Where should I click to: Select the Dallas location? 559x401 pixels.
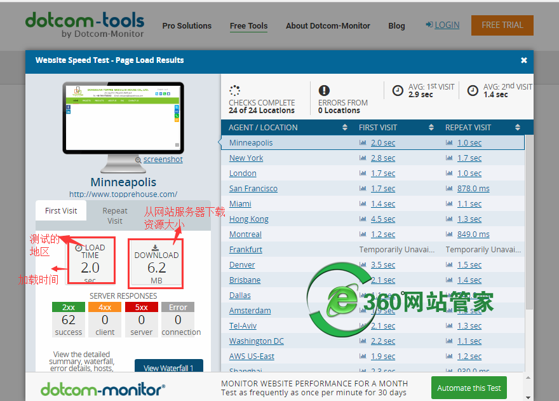pos(240,296)
